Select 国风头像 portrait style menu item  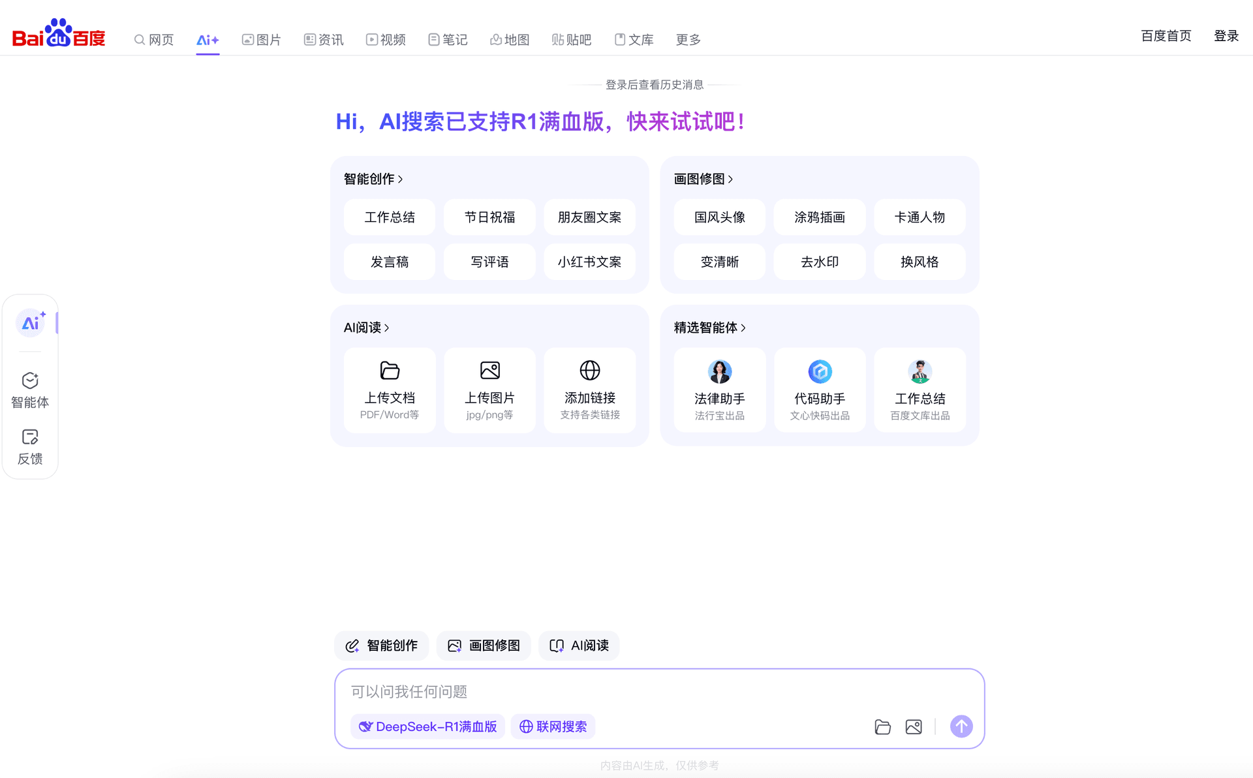click(x=719, y=216)
